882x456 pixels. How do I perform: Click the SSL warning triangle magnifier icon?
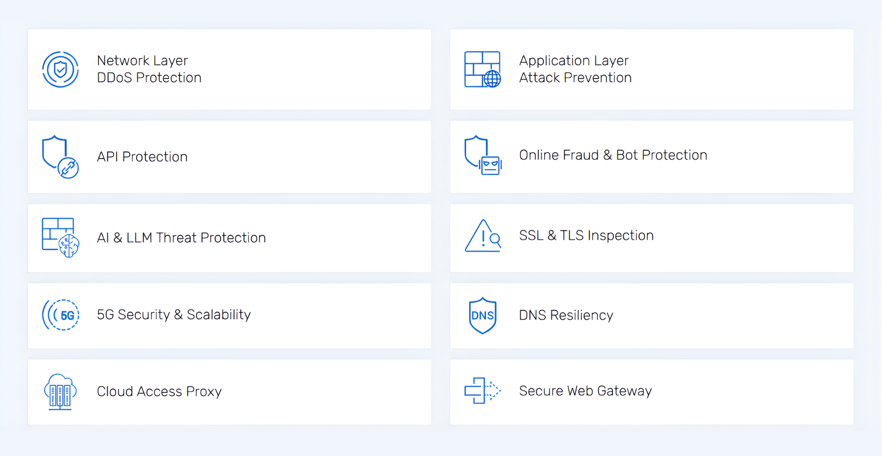click(483, 236)
